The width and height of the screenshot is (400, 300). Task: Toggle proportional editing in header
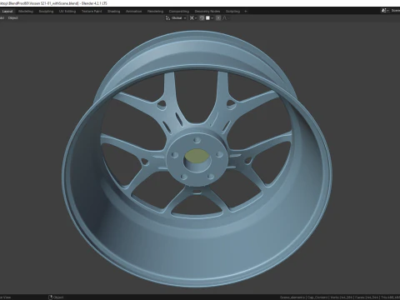(218, 18)
